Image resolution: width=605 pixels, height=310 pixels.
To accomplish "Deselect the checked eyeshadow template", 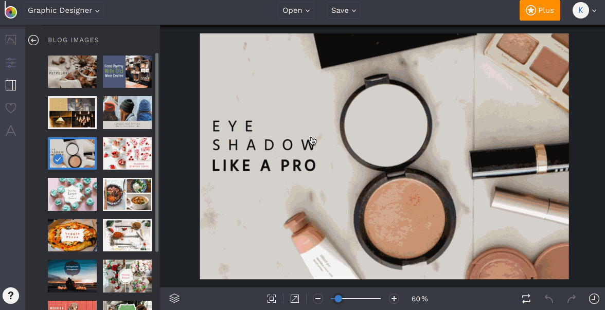I will click(x=58, y=159).
